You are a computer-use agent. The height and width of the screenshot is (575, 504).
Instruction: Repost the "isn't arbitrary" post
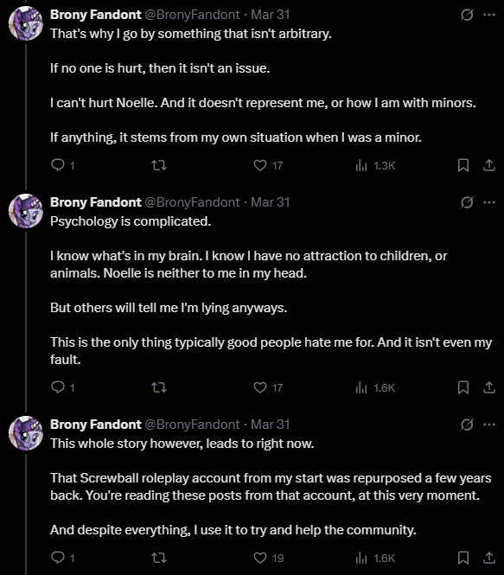(x=159, y=165)
